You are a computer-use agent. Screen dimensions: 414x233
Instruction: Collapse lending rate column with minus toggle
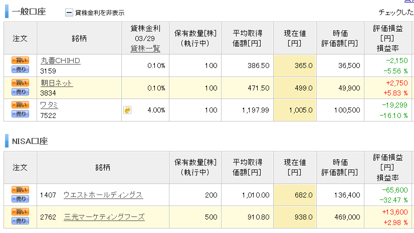[x=69, y=12]
